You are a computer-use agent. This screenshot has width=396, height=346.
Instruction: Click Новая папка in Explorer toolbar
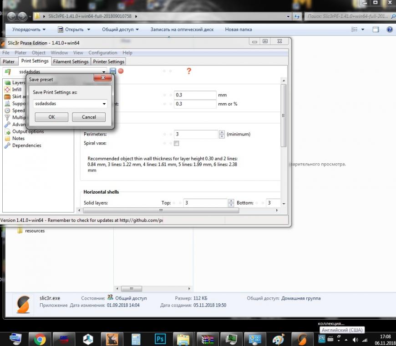coord(239,30)
